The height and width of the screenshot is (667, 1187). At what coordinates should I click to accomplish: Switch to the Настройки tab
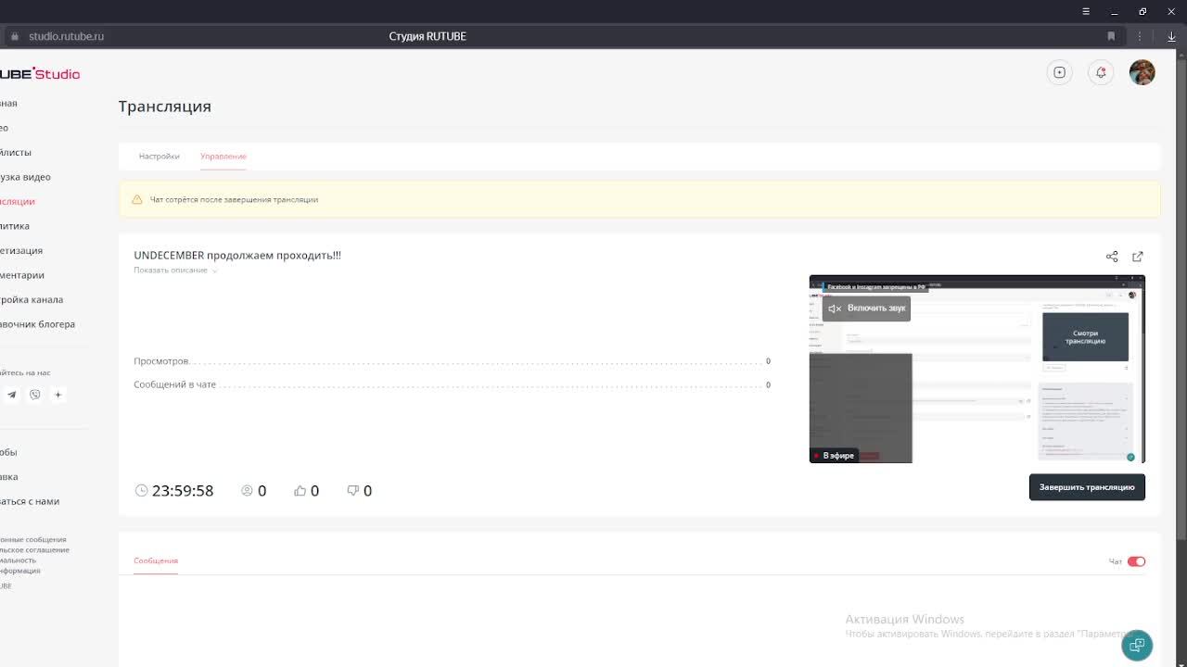pyautogui.click(x=160, y=156)
